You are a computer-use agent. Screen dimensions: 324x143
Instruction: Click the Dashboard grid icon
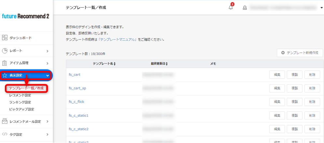(x=5, y=38)
